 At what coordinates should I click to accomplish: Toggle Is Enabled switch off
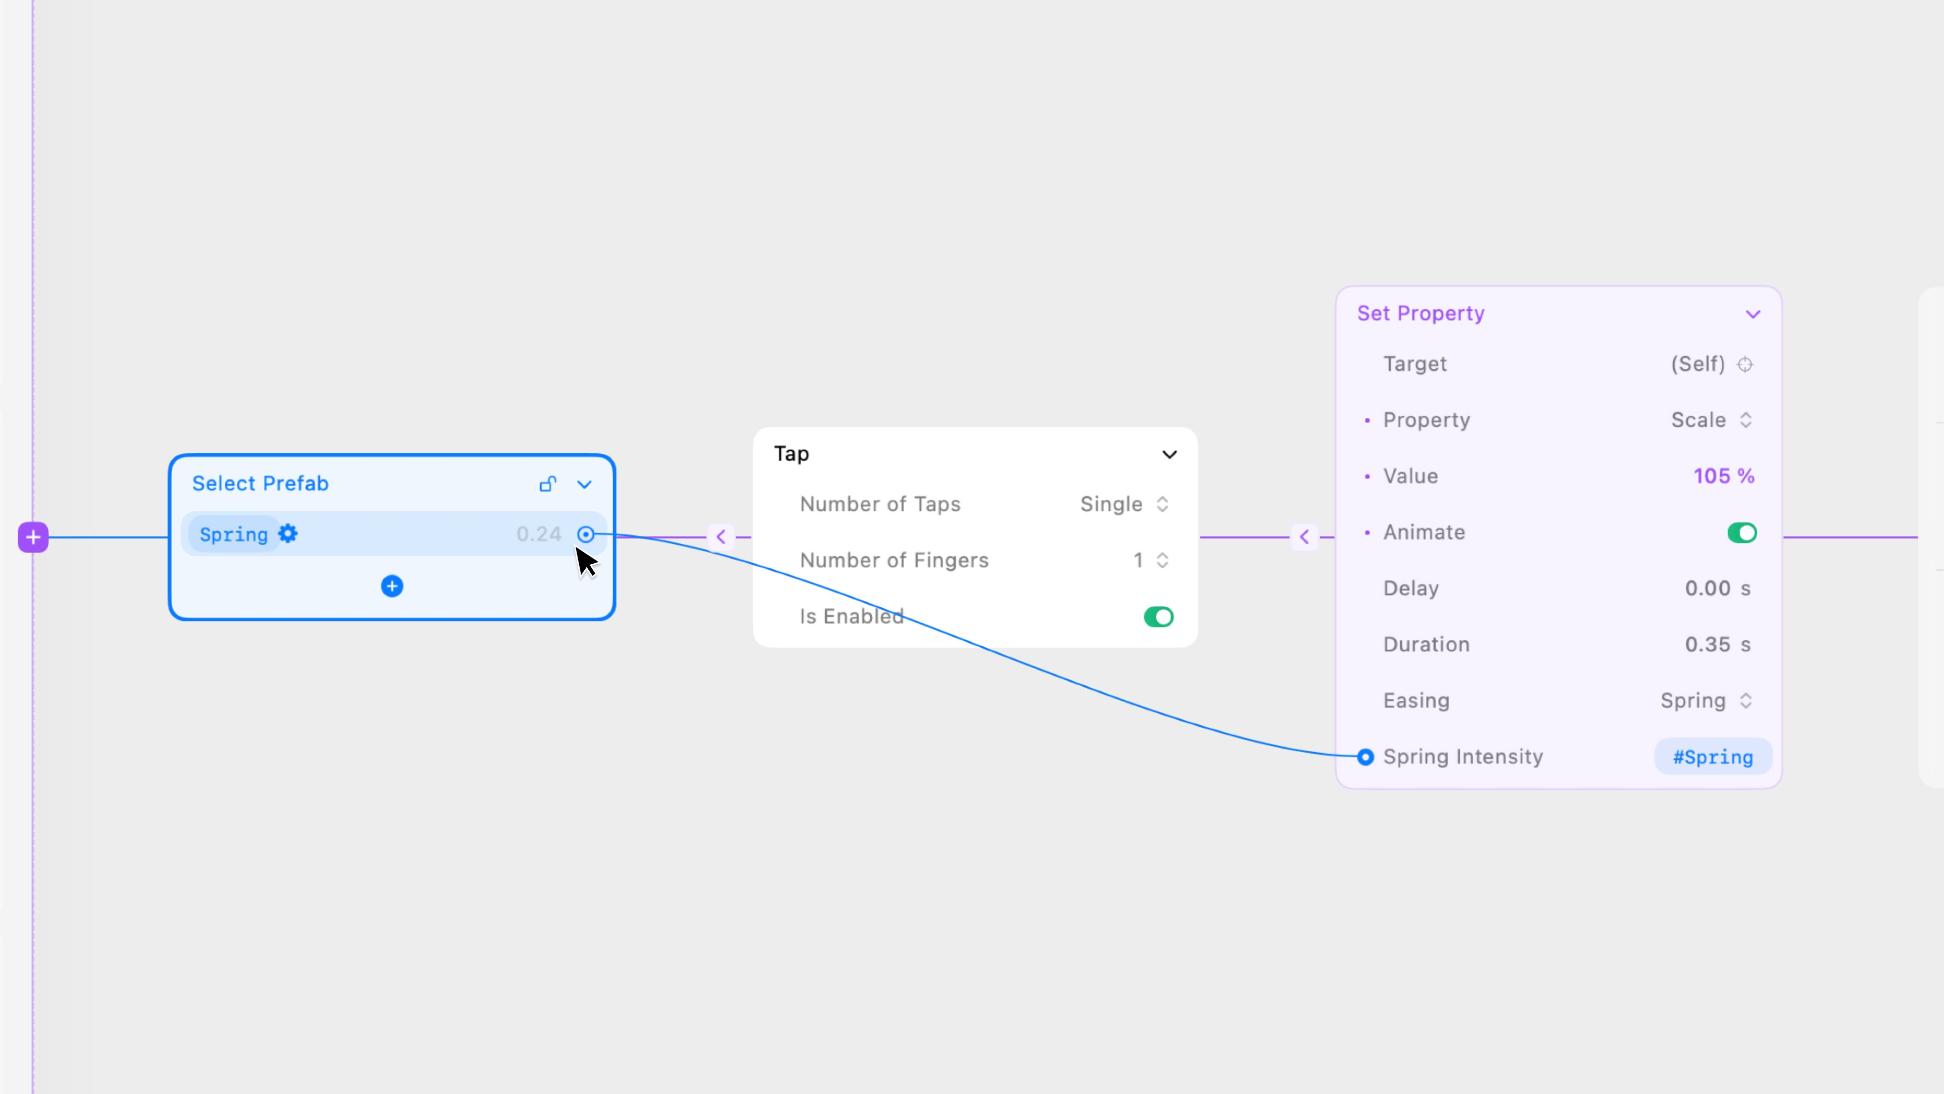(x=1158, y=617)
